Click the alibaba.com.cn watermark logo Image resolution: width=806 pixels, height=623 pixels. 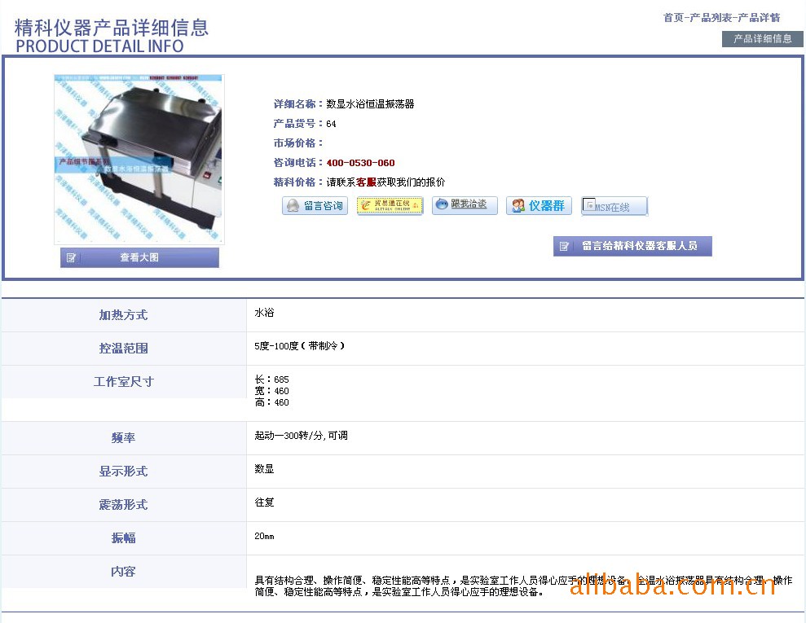[672, 585]
